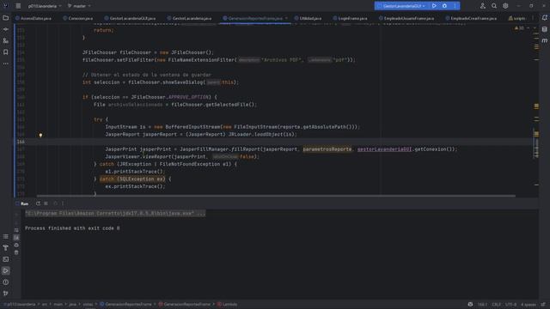Toggle soft-wrap in console output
This screenshot has width=550, height=309.
coord(16,230)
